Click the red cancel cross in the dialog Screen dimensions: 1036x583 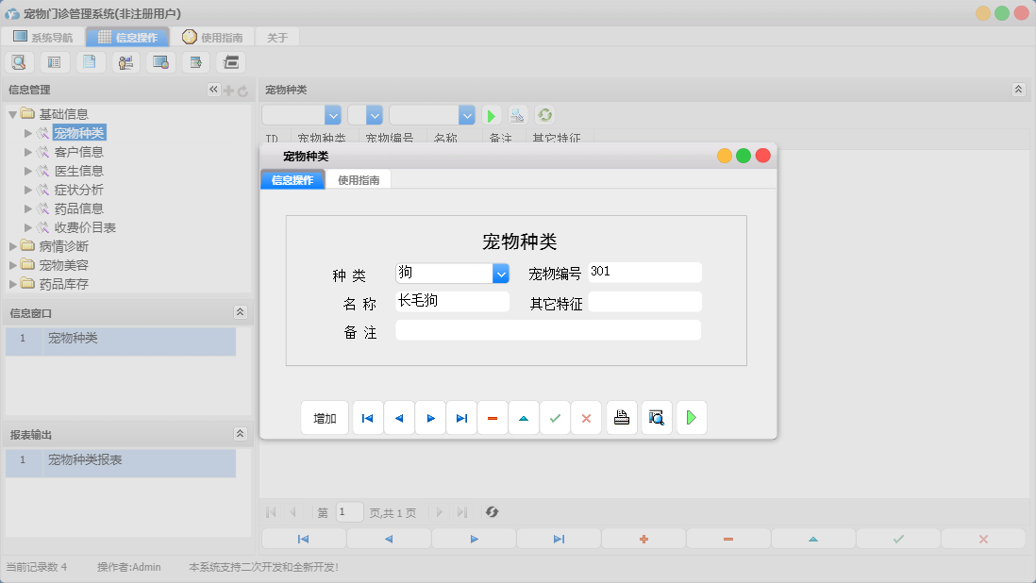pyautogui.click(x=585, y=417)
